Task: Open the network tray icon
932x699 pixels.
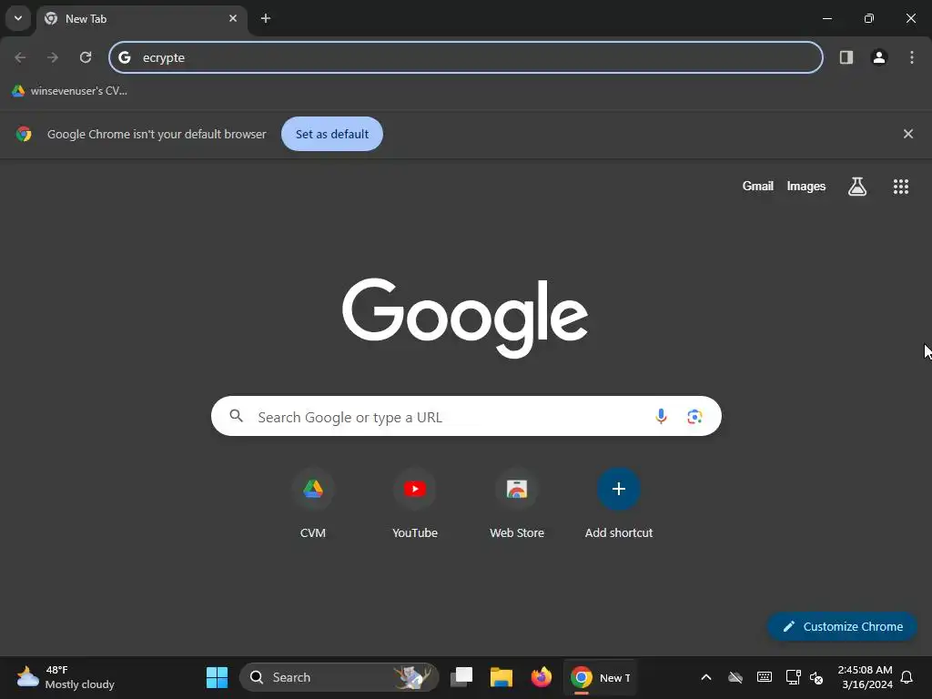Action: point(793,677)
